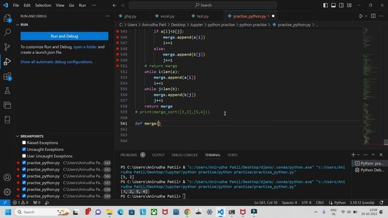Disable the breakpoint for line 544

click(x=24, y=163)
